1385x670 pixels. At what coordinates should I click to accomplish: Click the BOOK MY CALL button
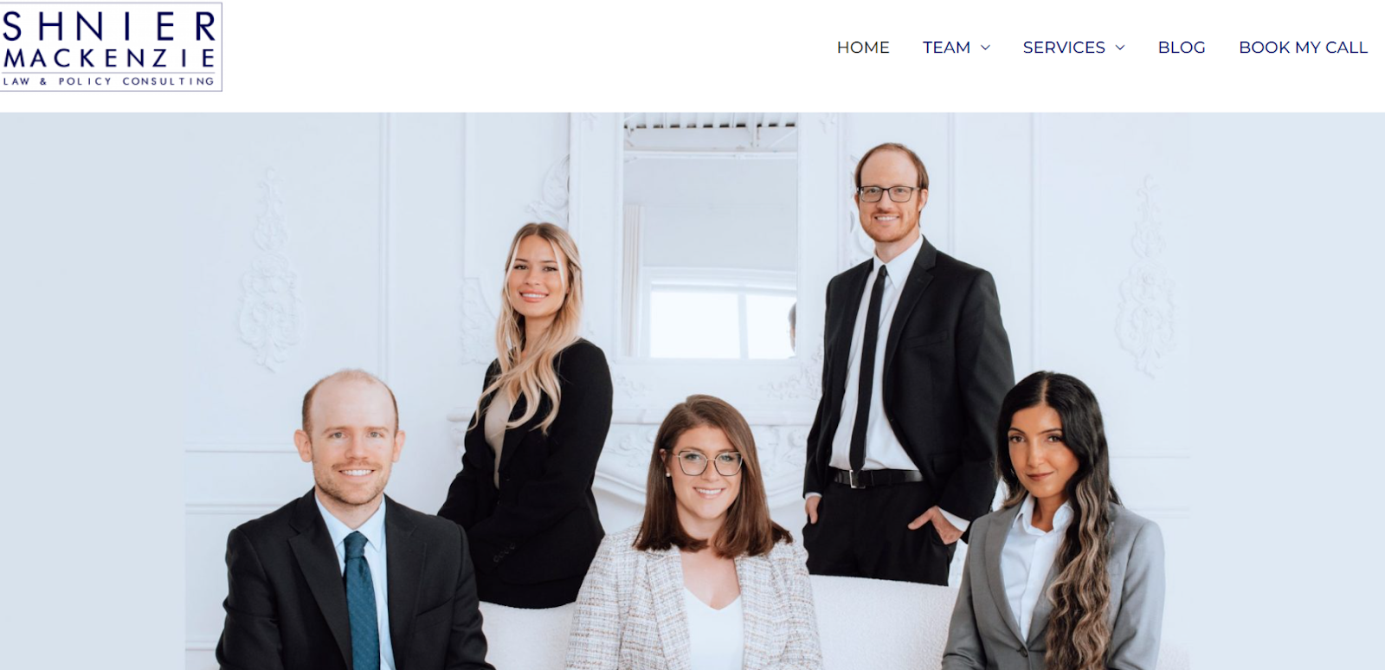[x=1303, y=48]
